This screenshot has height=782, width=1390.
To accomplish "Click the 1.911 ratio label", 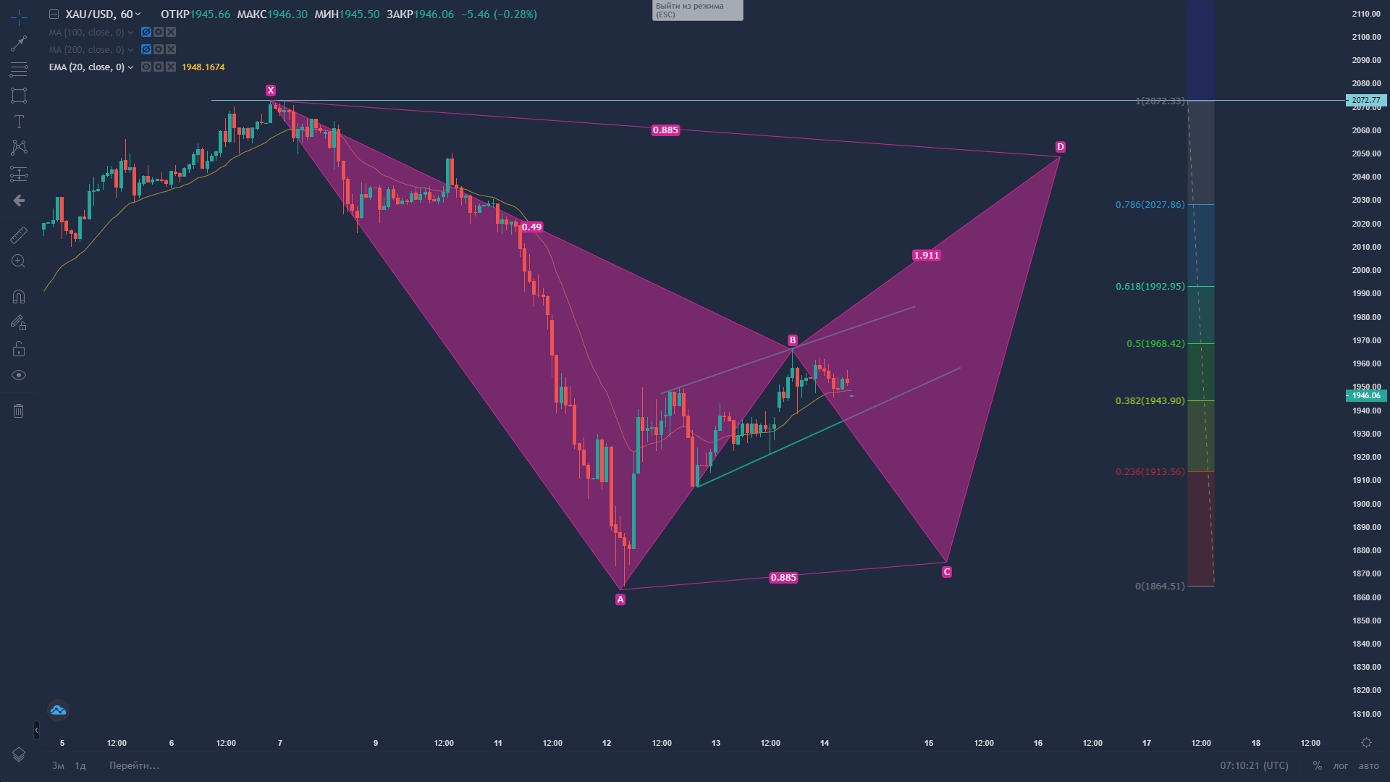I will [927, 256].
